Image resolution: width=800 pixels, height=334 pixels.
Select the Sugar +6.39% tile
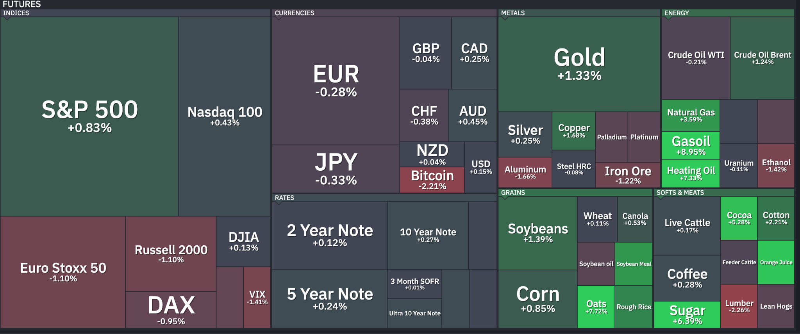point(687,314)
